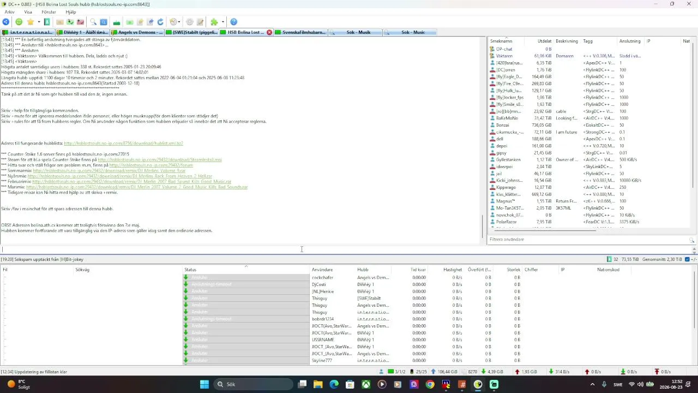The image size is (698, 393).
Task: Expand the recents dropdown arrow
Action: [179, 22]
